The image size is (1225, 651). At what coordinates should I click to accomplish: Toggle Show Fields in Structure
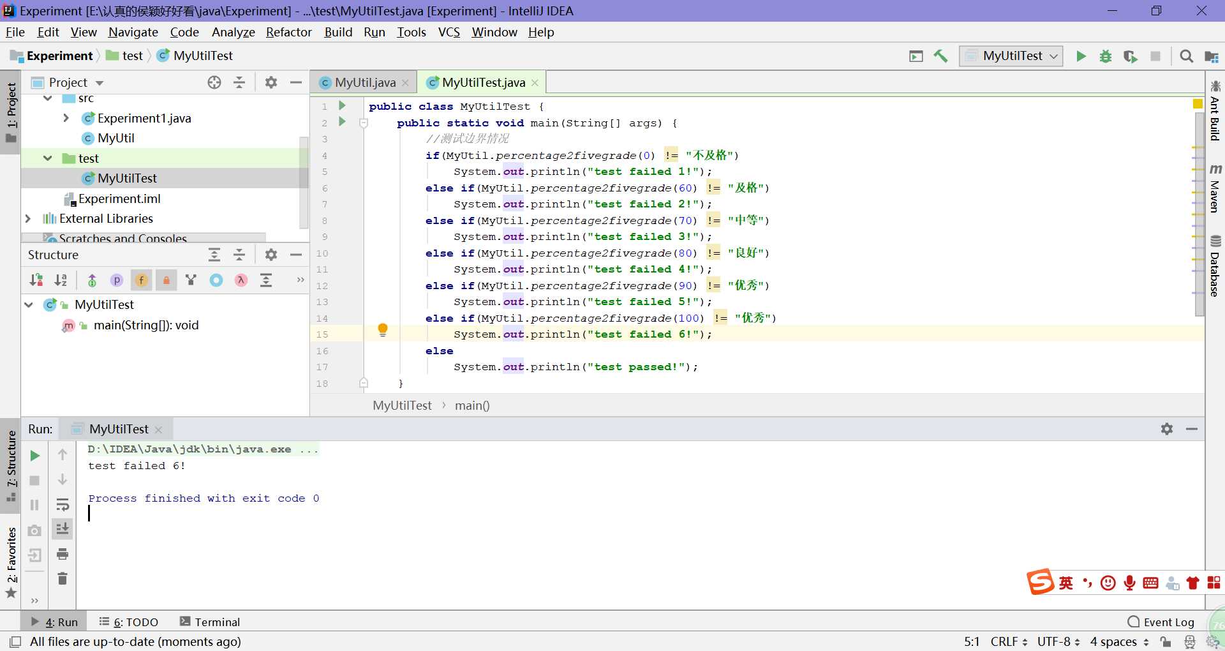click(141, 280)
